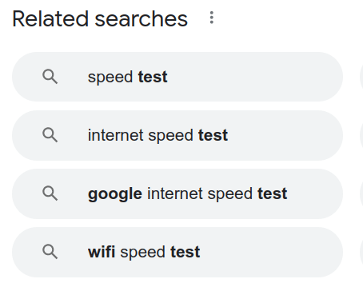363x295 pixels.
Task: Open the three-dot menu beside Related searches
Action: click(x=212, y=18)
